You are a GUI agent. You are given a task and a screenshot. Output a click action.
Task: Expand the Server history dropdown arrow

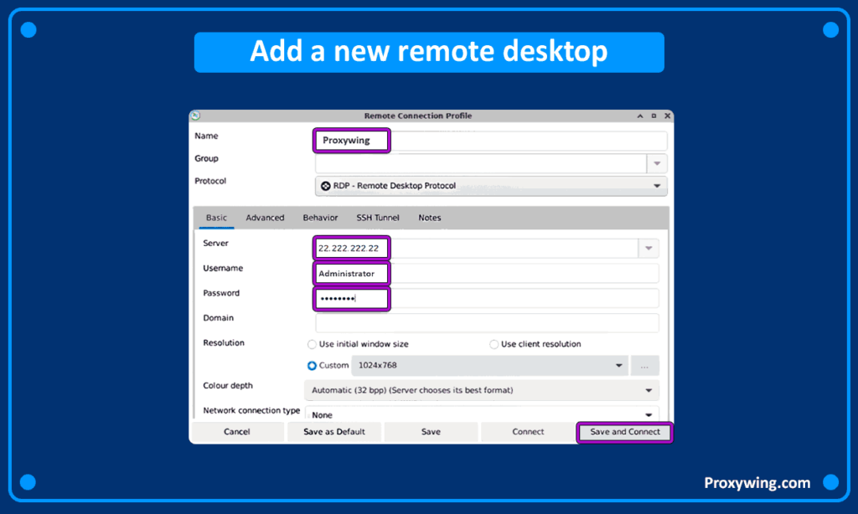click(649, 249)
